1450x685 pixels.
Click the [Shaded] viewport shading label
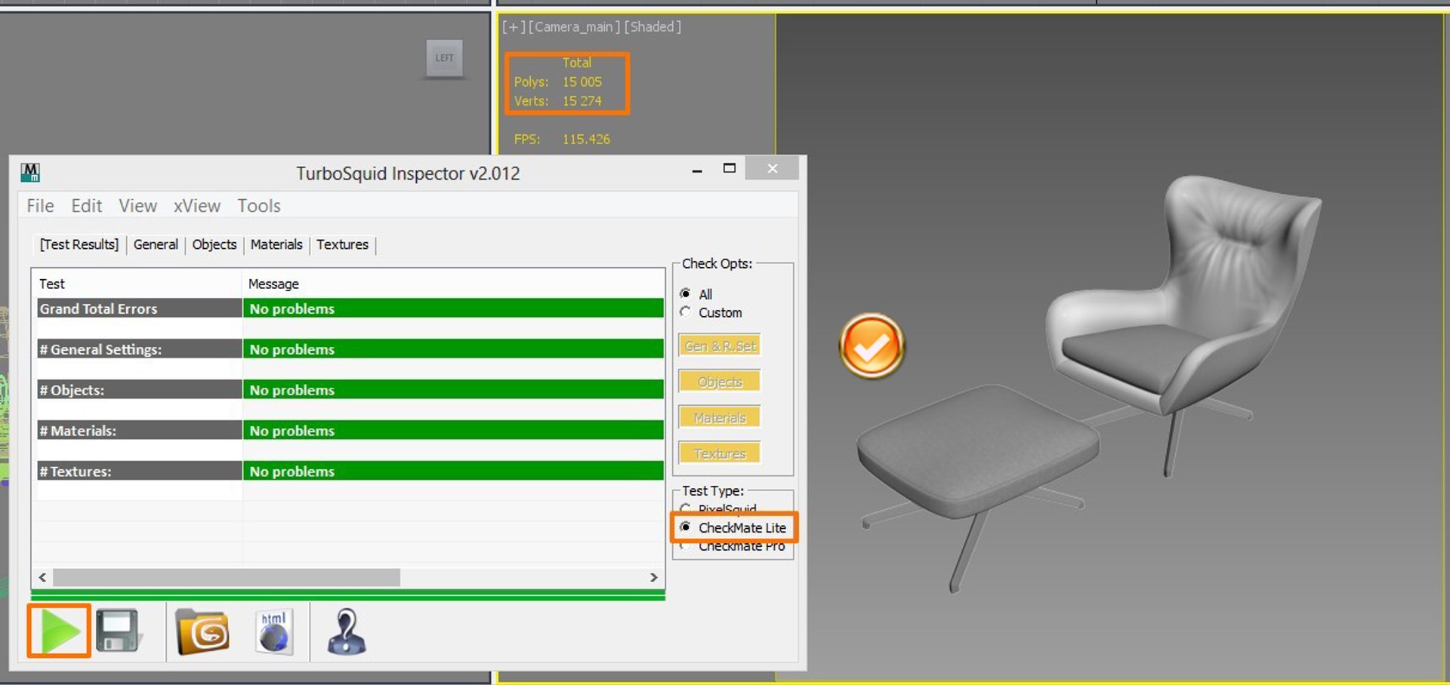pyautogui.click(x=652, y=27)
